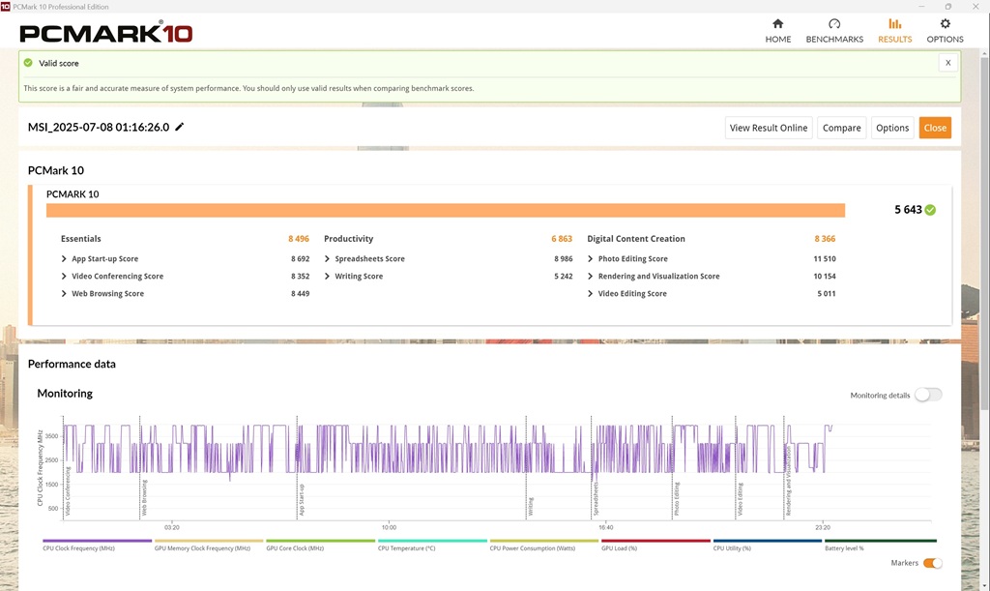Screen dimensions: 990x591
Task: Expand Video Conferencing Score details
Action: coord(64,276)
